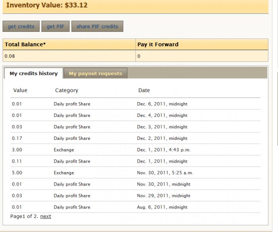Select the 0.08 total balance value
Viewport: 278px width, 232px height.
pos(10,56)
